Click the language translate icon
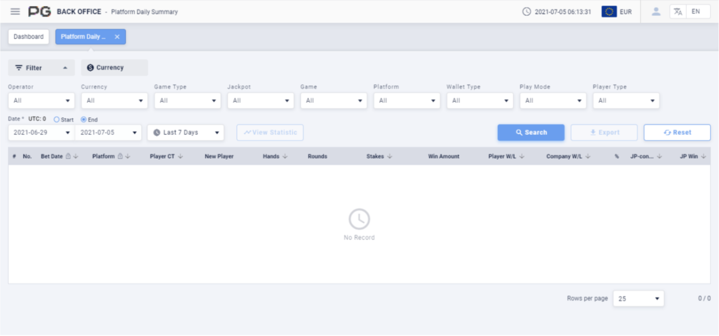The width and height of the screenshot is (719, 336). pos(678,12)
